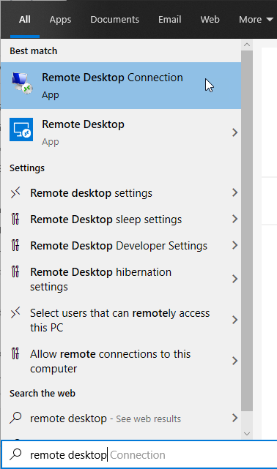Click the Remote Desktop hibernation settings icon
Screen dimensions: 277x469
[15, 271]
